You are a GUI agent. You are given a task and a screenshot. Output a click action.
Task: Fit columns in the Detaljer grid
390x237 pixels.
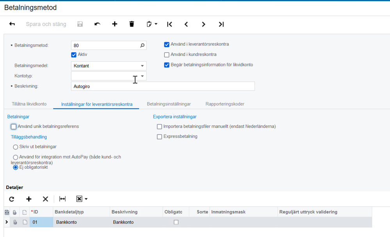pos(62,199)
